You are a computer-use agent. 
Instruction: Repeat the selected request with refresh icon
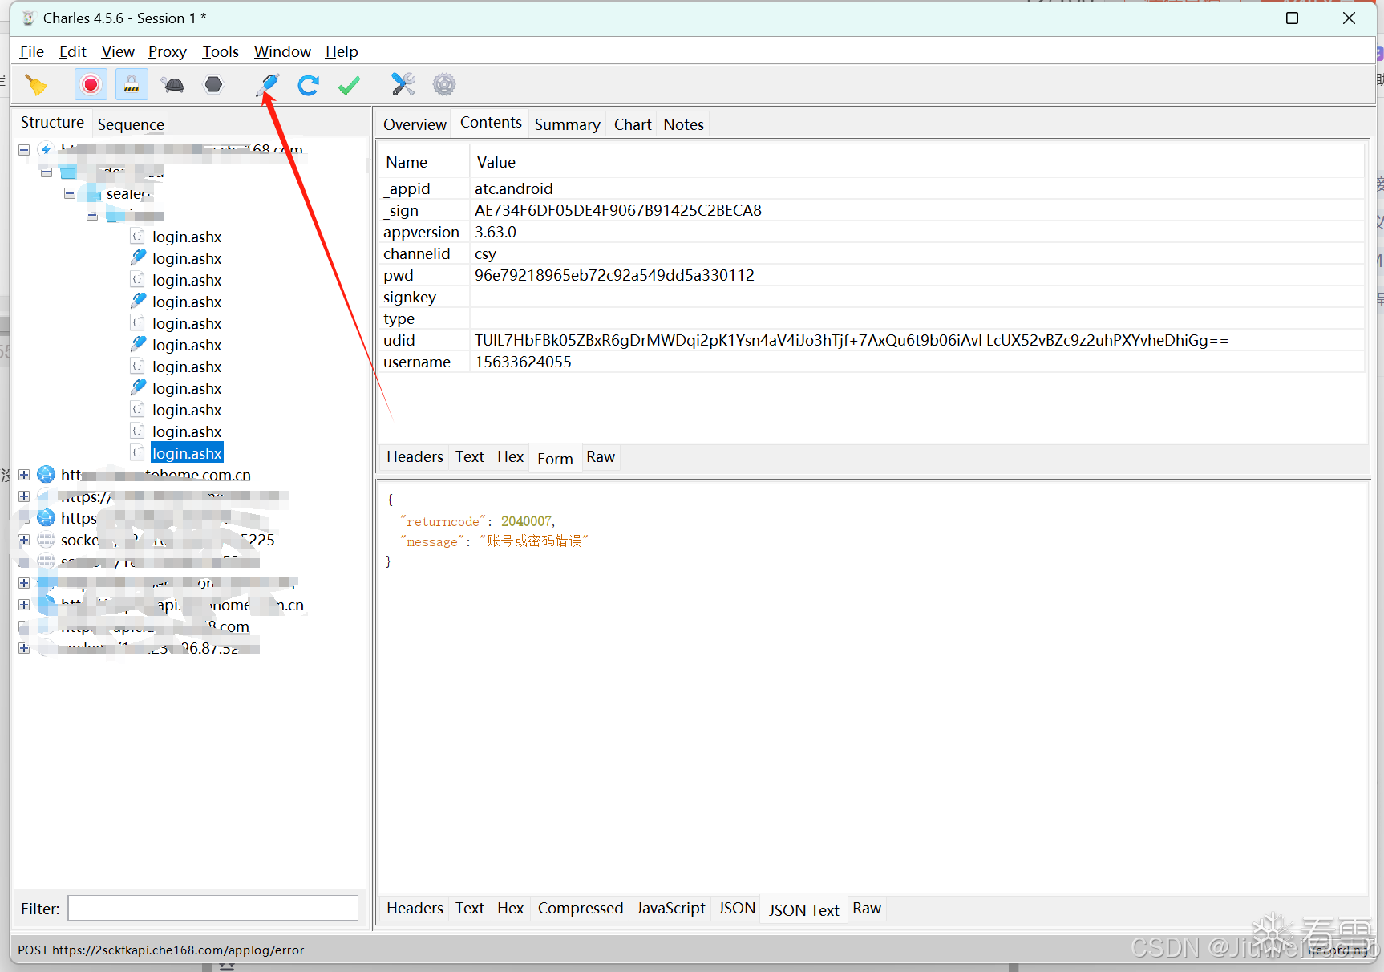[308, 84]
